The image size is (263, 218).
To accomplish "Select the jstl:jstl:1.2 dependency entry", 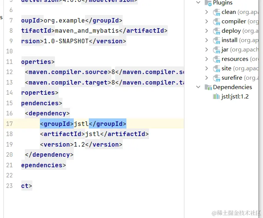I will (x=235, y=97).
